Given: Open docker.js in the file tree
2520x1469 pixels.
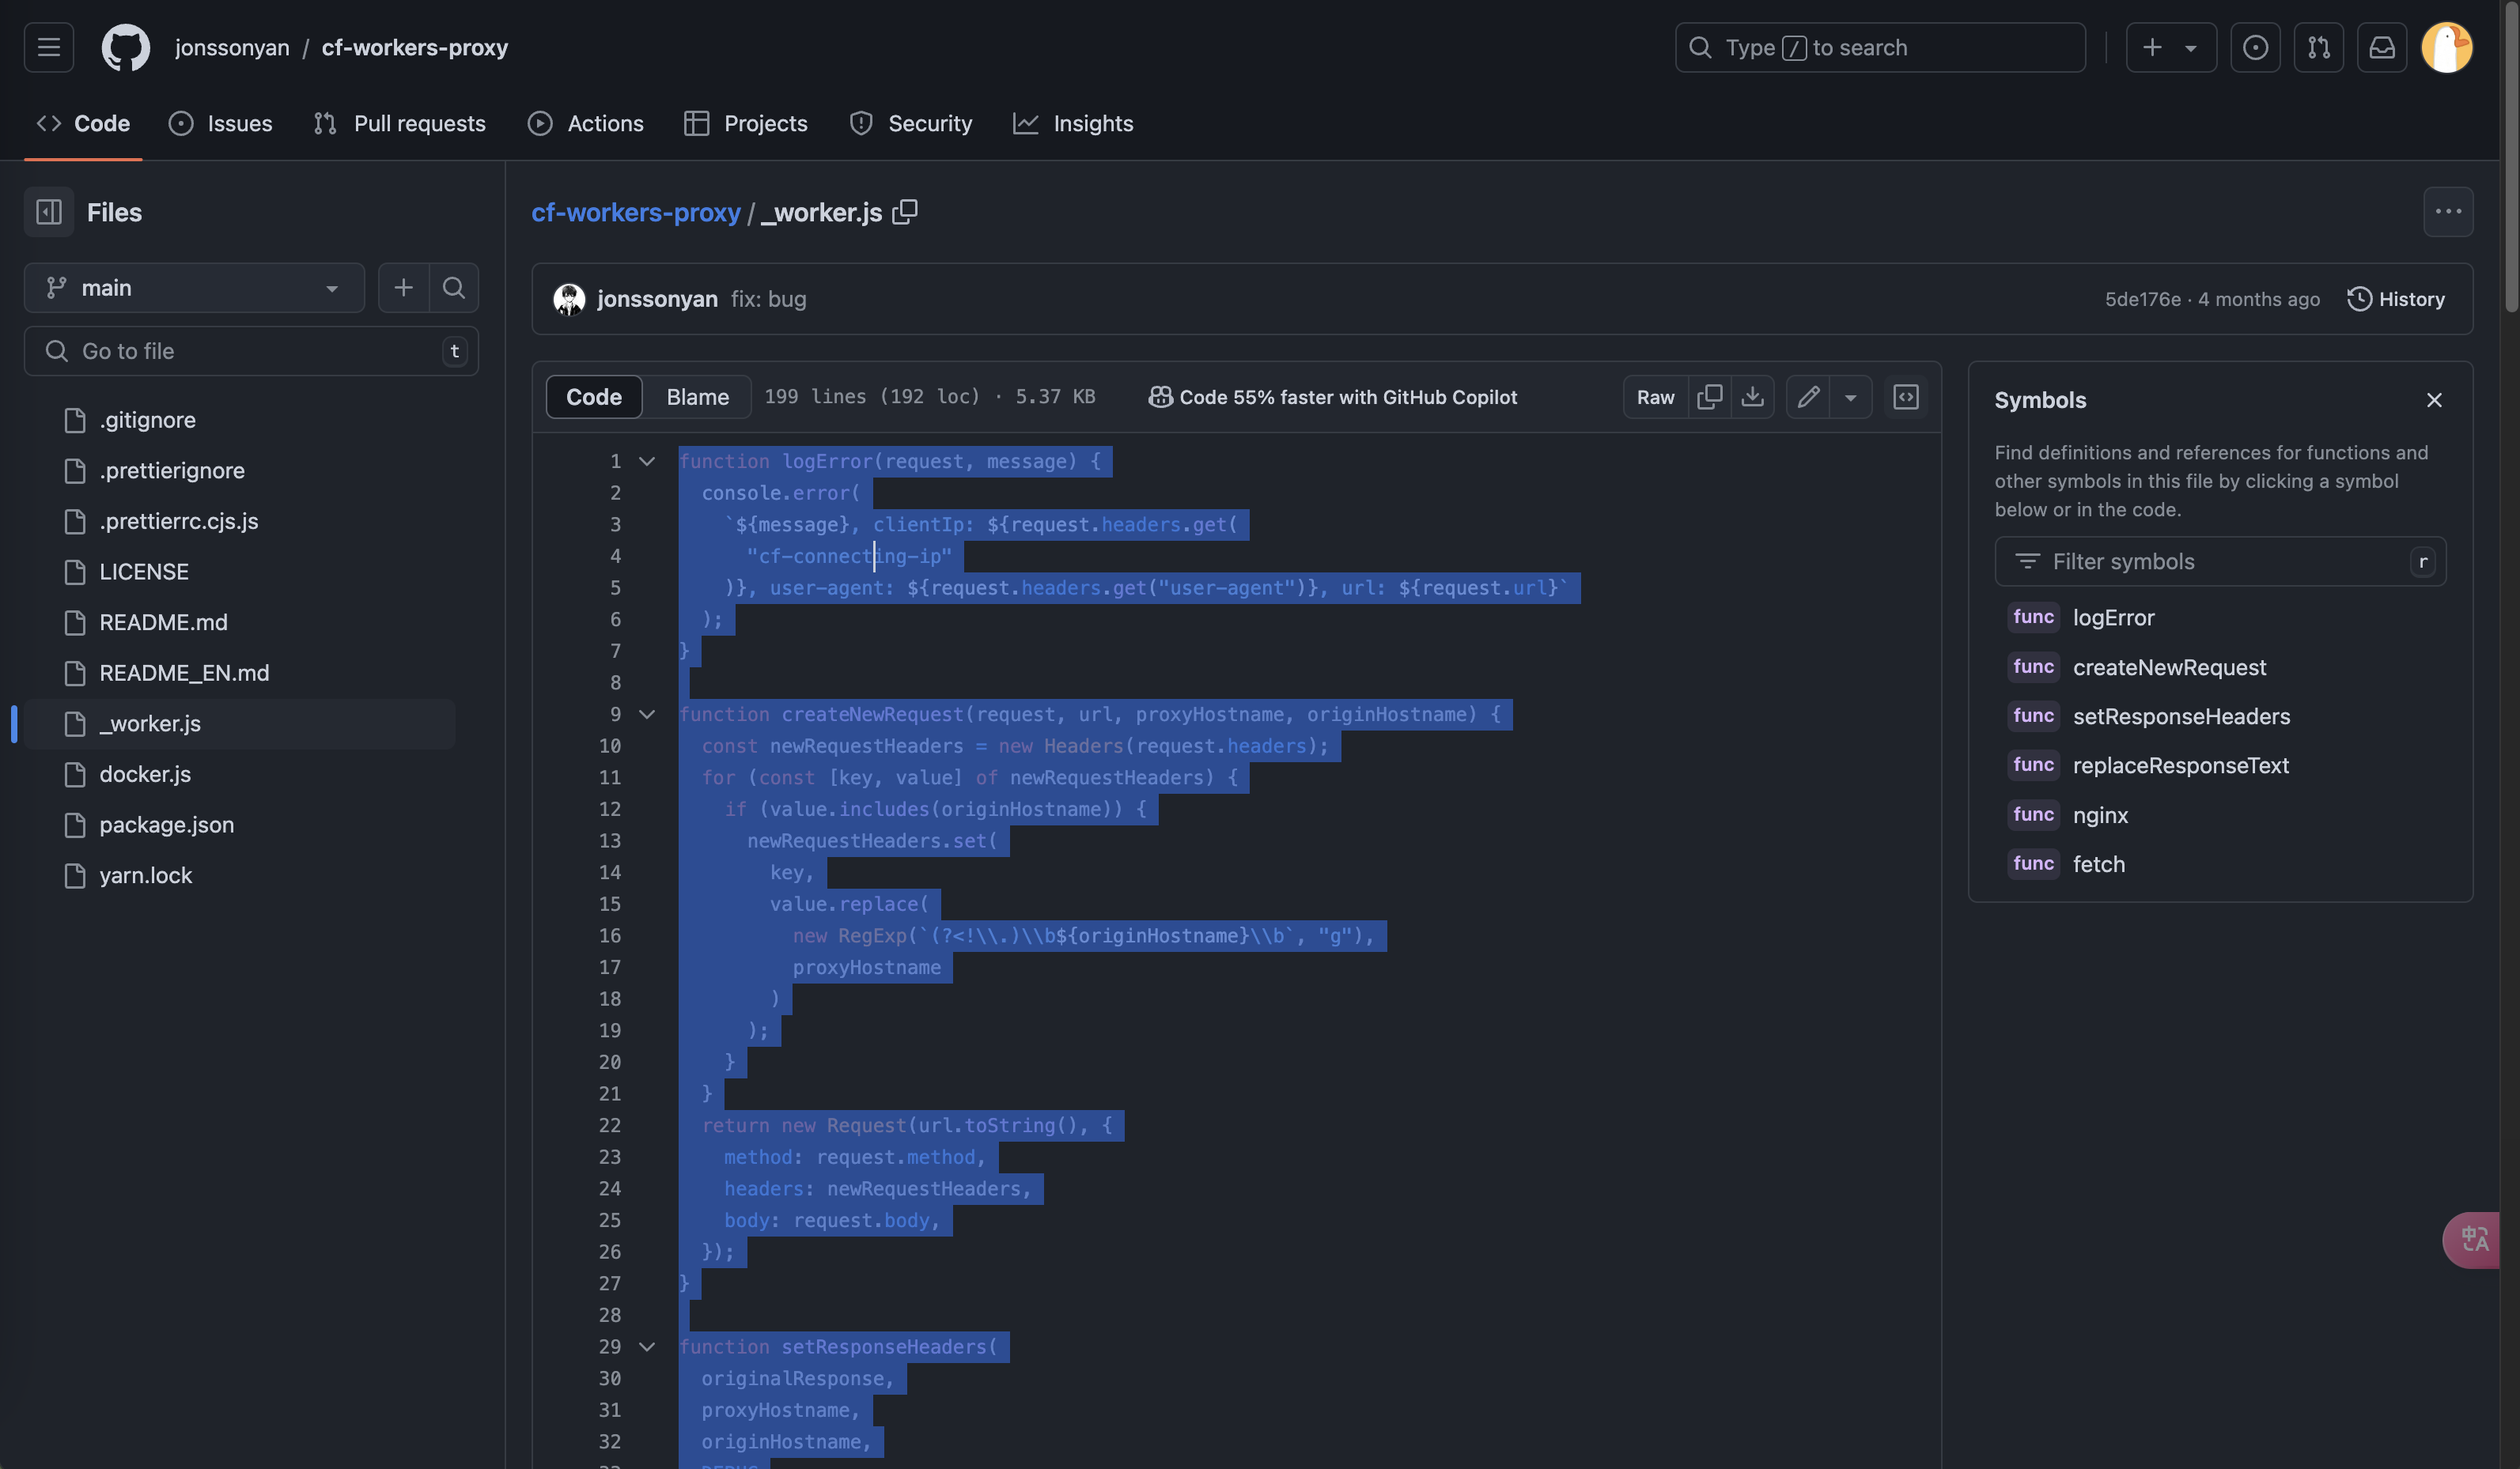Looking at the screenshot, I should (145, 773).
